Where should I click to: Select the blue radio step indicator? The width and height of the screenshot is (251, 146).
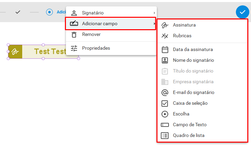[49, 12]
